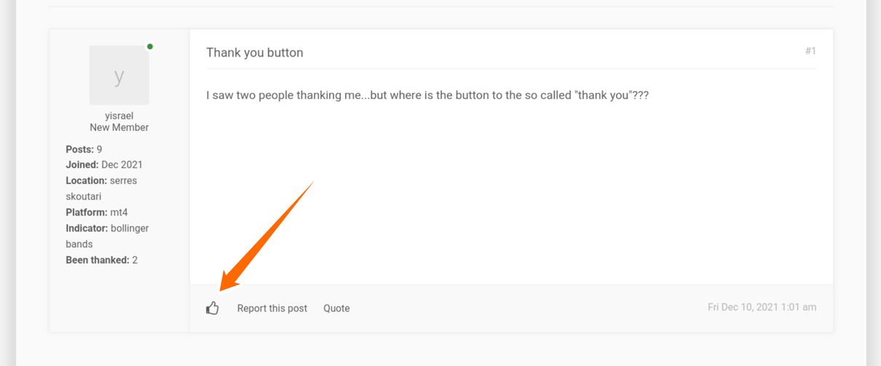Viewport: 881px width, 366px height.
Task: Click the "Thank you button" post title
Action: (255, 52)
